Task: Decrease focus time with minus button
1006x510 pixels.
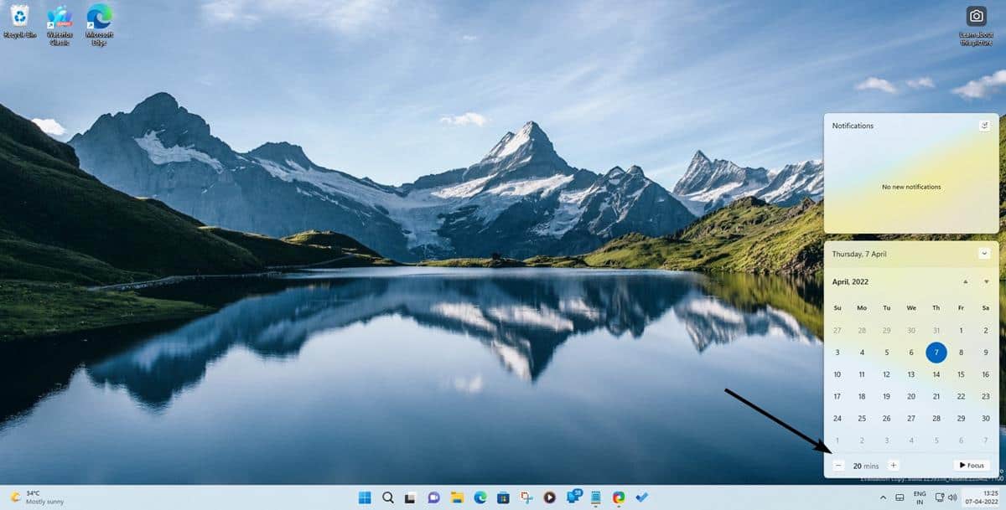Action: [x=838, y=465]
